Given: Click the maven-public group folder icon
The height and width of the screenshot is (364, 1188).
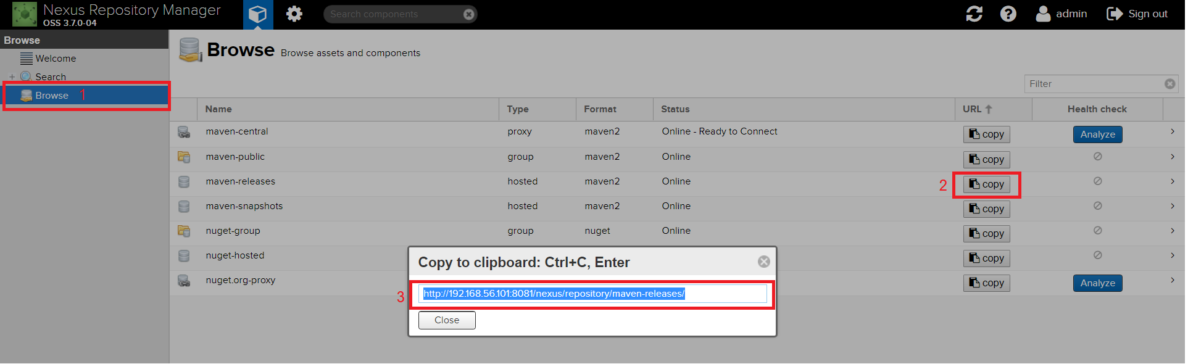Looking at the screenshot, I should (184, 157).
